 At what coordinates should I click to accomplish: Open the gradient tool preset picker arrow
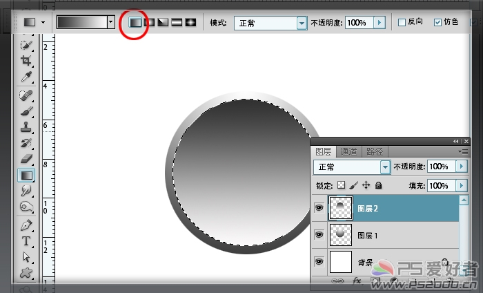[x=43, y=22]
